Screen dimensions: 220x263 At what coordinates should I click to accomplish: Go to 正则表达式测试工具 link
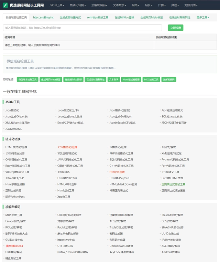pos(173,185)
